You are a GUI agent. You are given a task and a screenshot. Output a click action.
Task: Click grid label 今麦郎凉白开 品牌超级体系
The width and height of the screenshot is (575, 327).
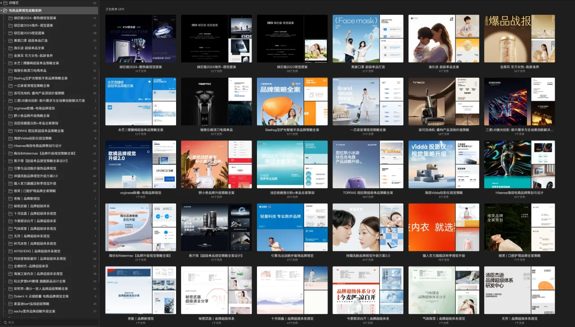tap(368, 318)
